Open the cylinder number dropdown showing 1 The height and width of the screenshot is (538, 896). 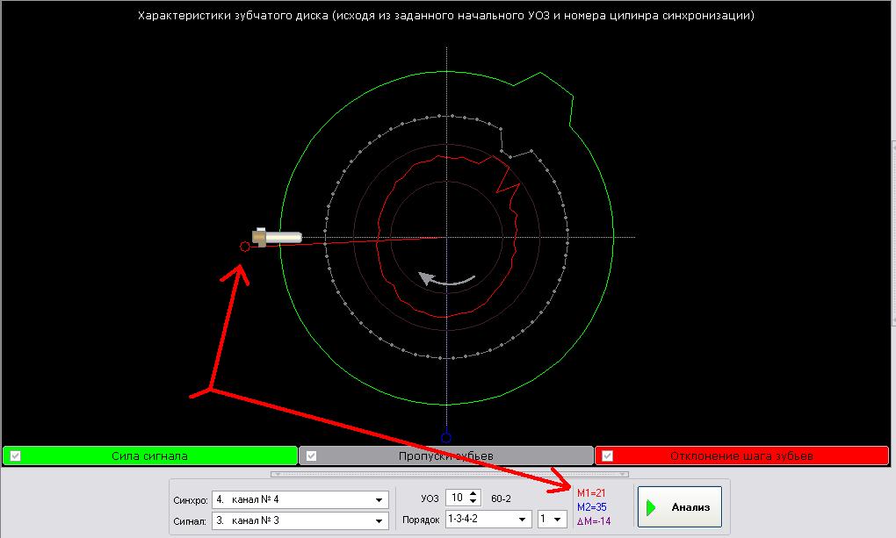552,520
